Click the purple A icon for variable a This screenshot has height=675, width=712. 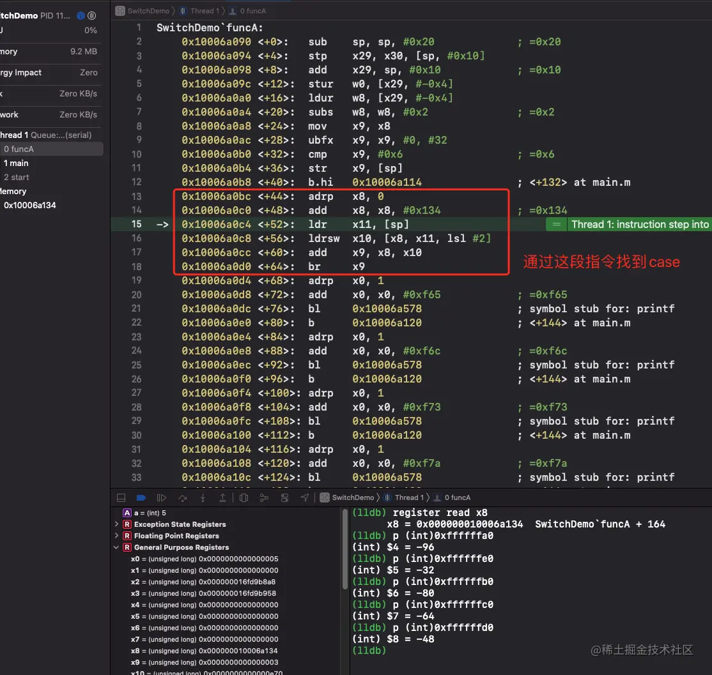pyautogui.click(x=127, y=513)
